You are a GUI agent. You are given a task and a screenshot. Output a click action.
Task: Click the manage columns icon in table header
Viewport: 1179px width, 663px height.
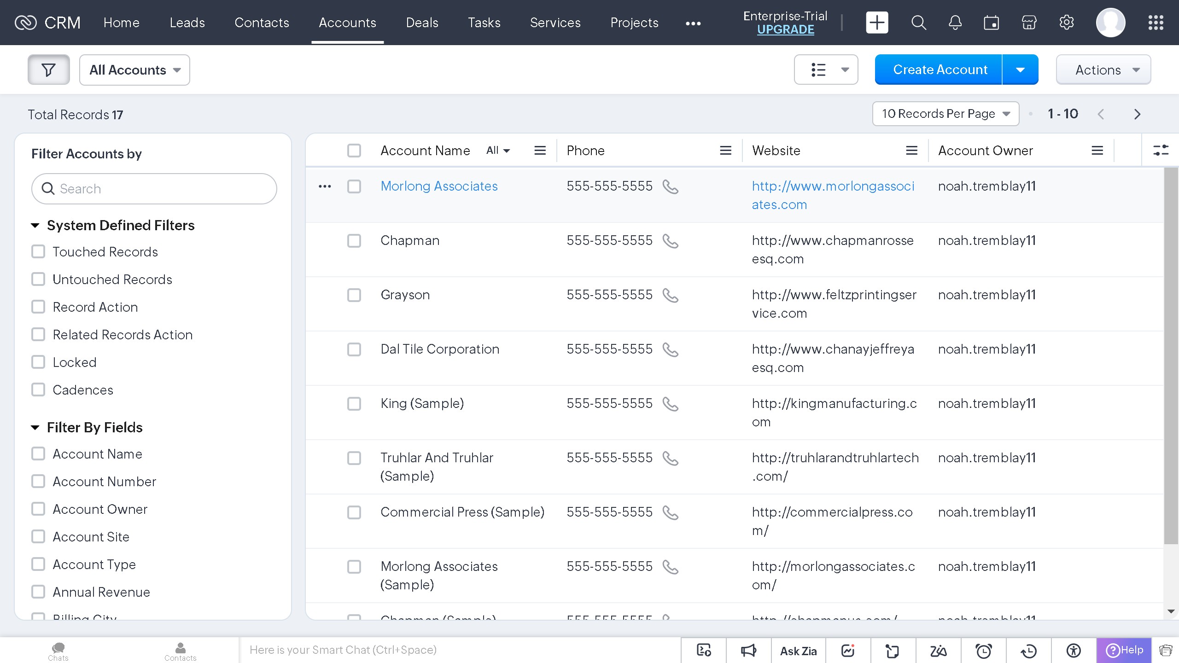click(1161, 151)
